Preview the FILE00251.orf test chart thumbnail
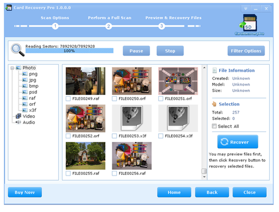Viewport: 279px width, 212px height. click(x=178, y=81)
